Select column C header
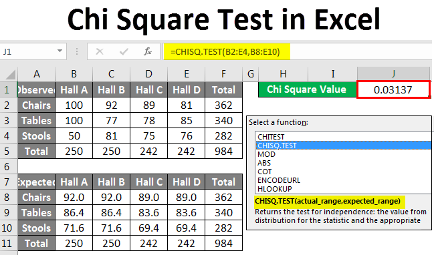 click(x=111, y=74)
